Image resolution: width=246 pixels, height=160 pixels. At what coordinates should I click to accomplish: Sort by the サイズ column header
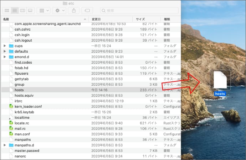[x=146, y=19]
